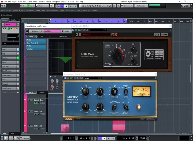Toggle the Snap on/off icon

(122, 6)
